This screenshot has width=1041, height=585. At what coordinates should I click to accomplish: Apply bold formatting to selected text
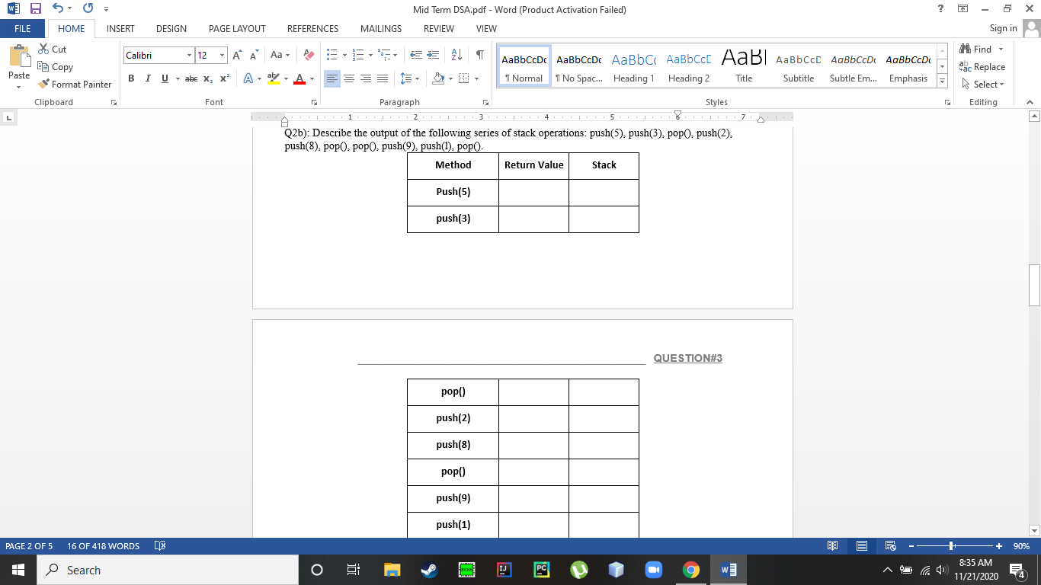click(x=130, y=78)
